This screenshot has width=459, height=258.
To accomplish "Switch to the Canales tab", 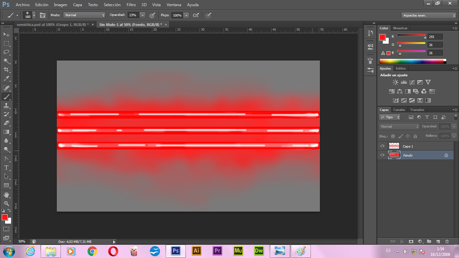I will point(399,110).
